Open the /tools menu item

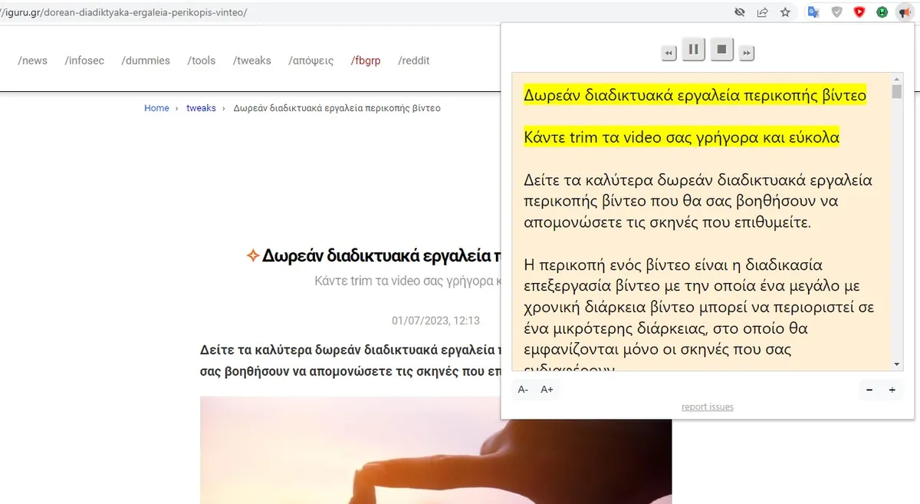[202, 61]
